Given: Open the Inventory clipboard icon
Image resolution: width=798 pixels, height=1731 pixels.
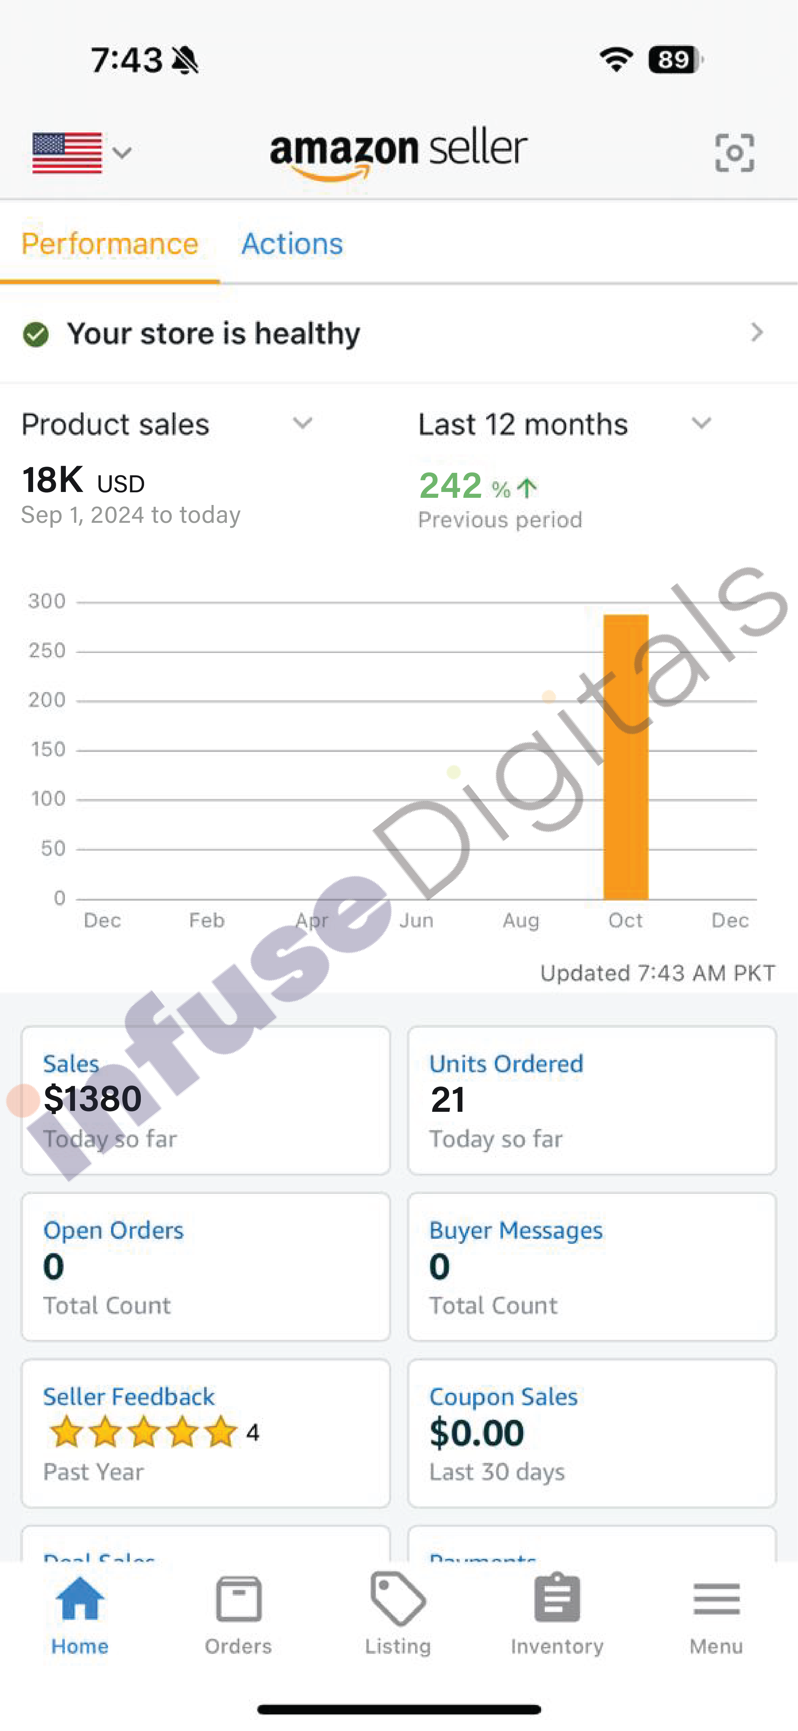Looking at the screenshot, I should [557, 1597].
